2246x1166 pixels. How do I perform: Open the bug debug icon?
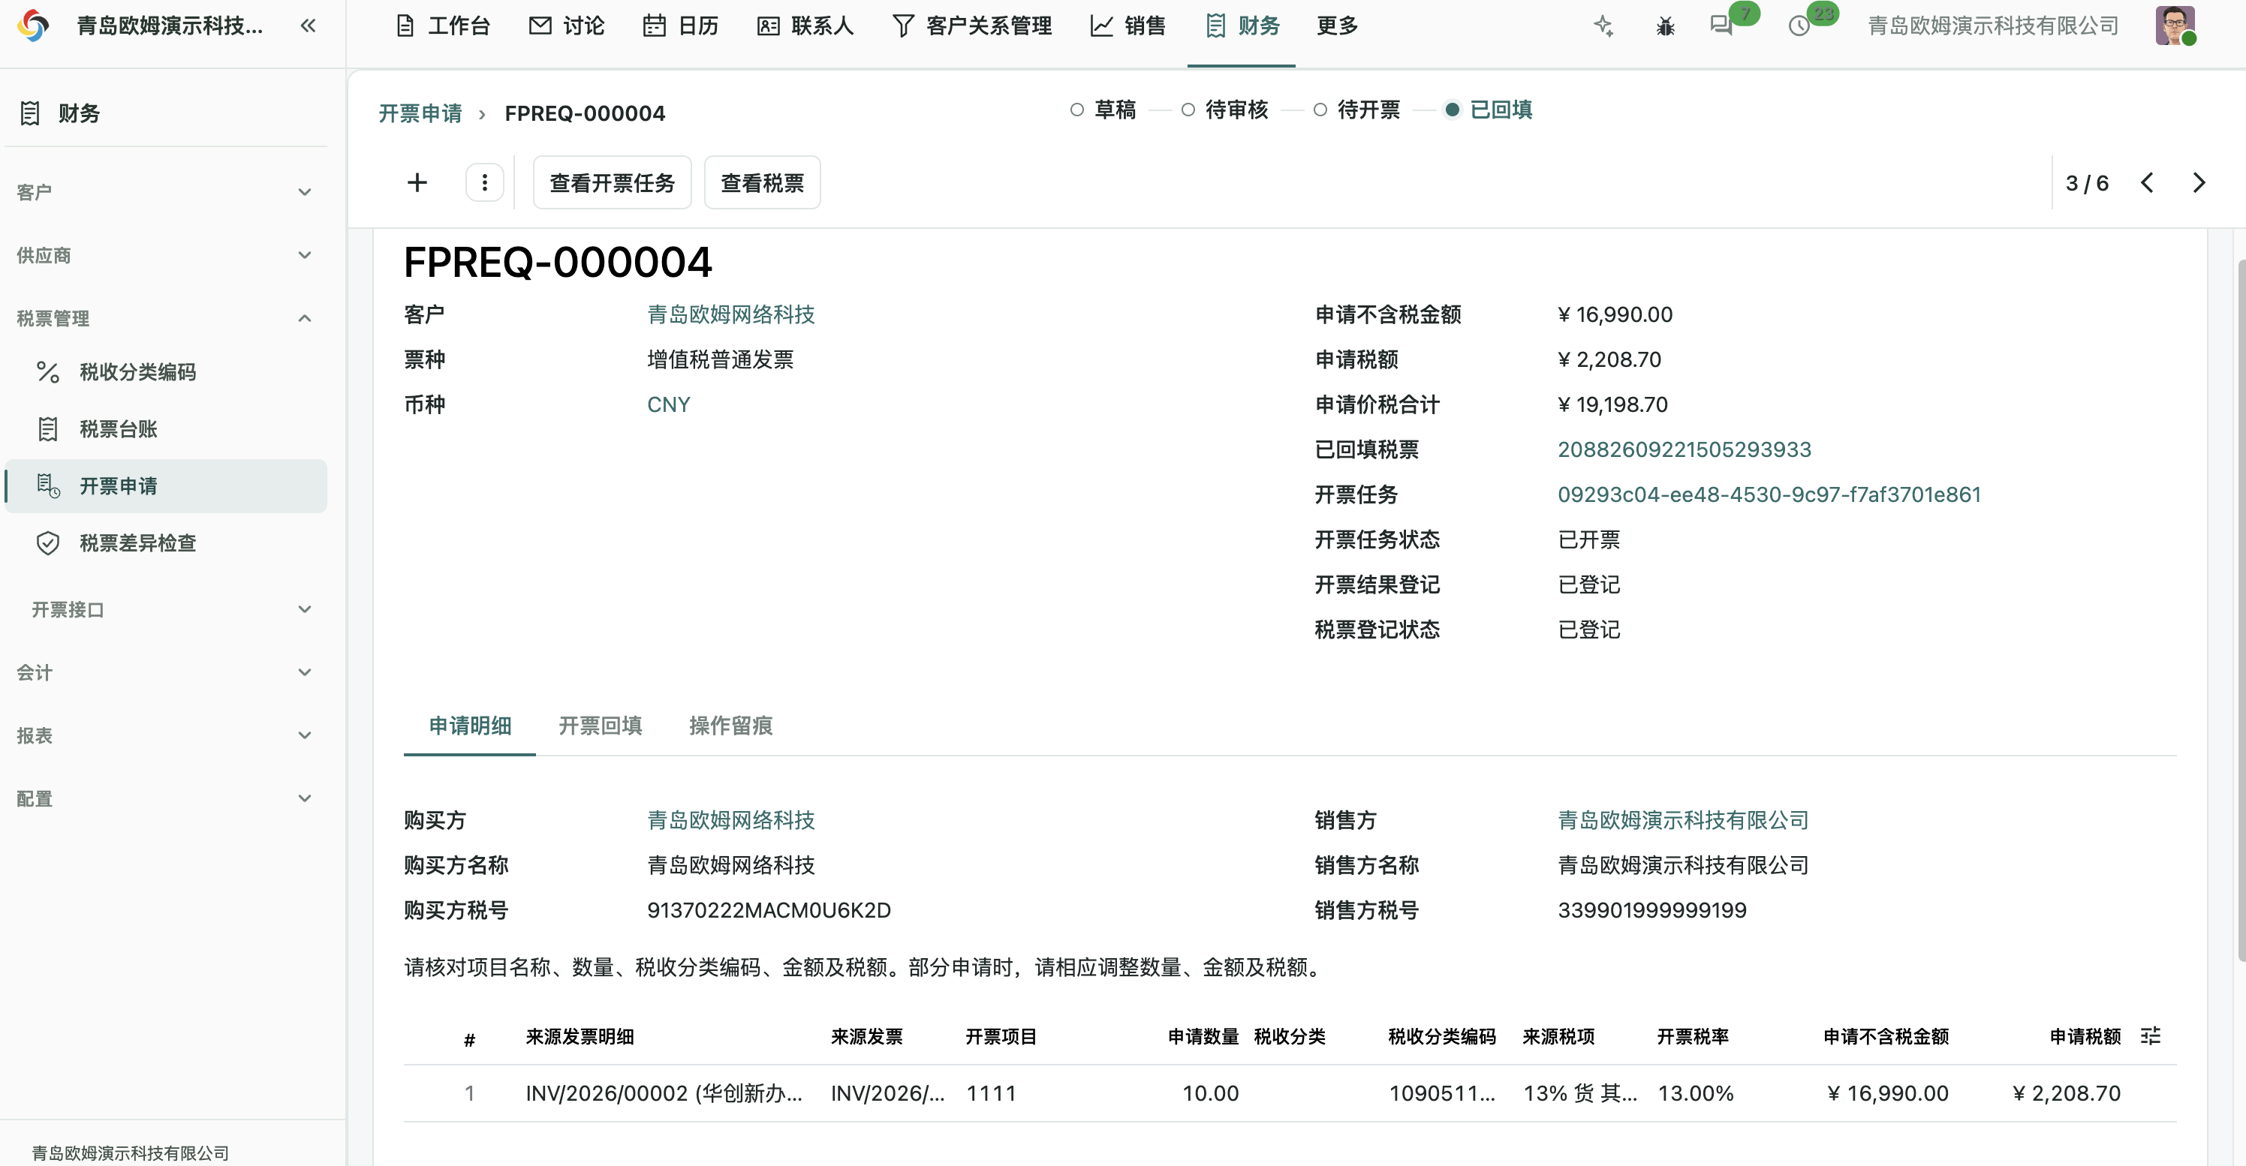pos(1664,26)
